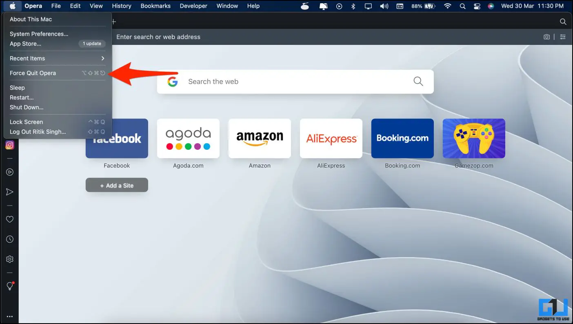The width and height of the screenshot is (573, 324).
Task: Click the play circle icon in the menu bar
Action: 339,6
